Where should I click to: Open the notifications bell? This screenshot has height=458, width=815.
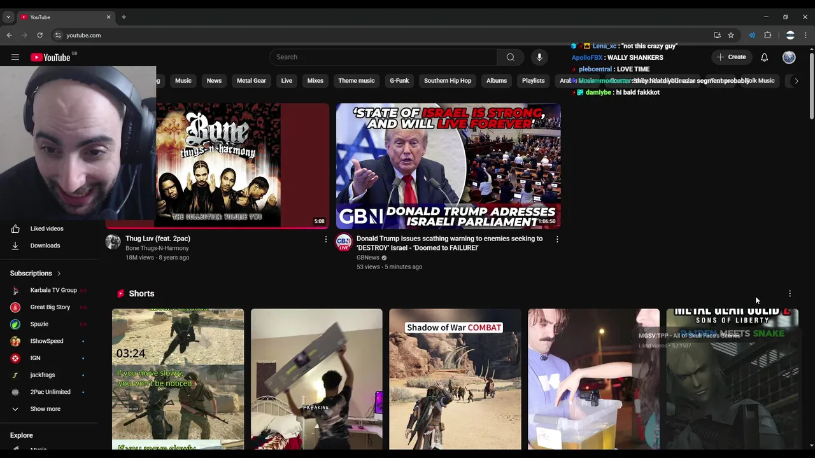tap(764, 57)
